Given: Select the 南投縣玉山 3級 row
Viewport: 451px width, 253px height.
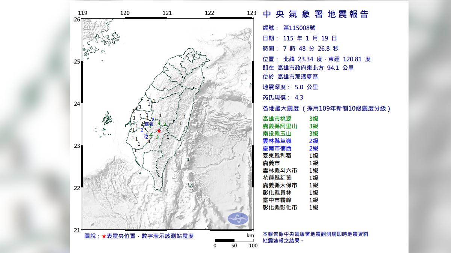Looking at the screenshot, I should tap(291, 133).
